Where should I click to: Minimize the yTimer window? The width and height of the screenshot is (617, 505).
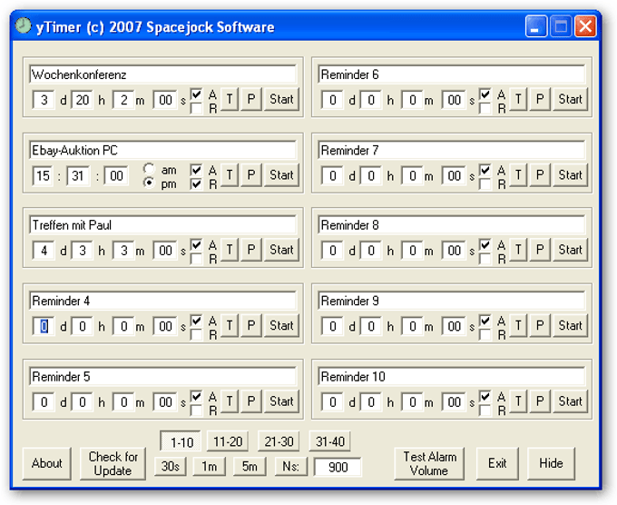pyautogui.click(x=535, y=26)
